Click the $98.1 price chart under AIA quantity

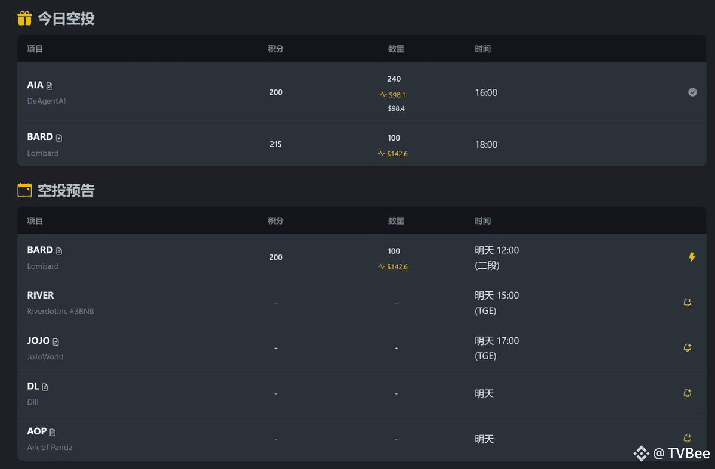[x=392, y=95]
